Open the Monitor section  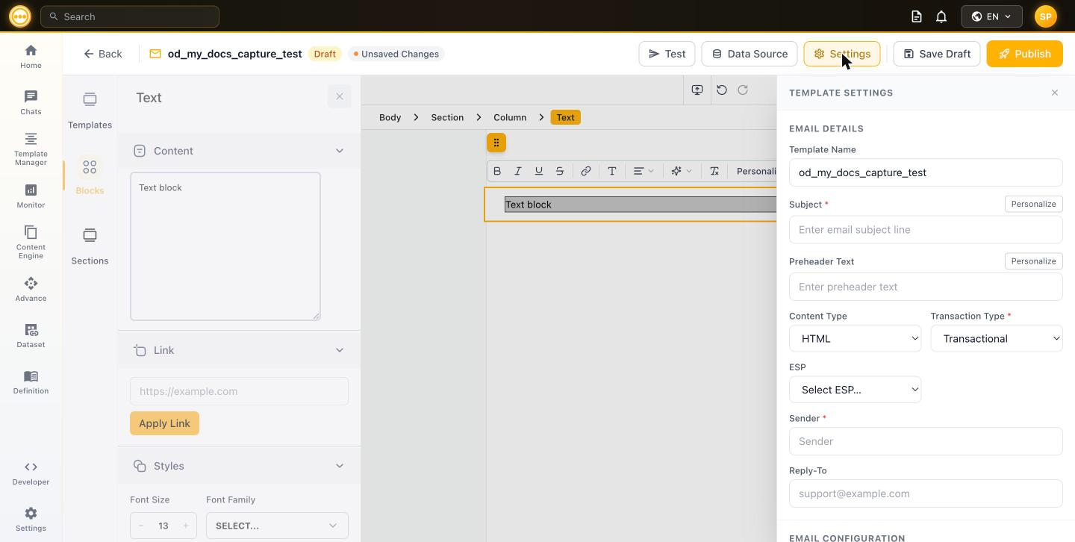pos(31,196)
